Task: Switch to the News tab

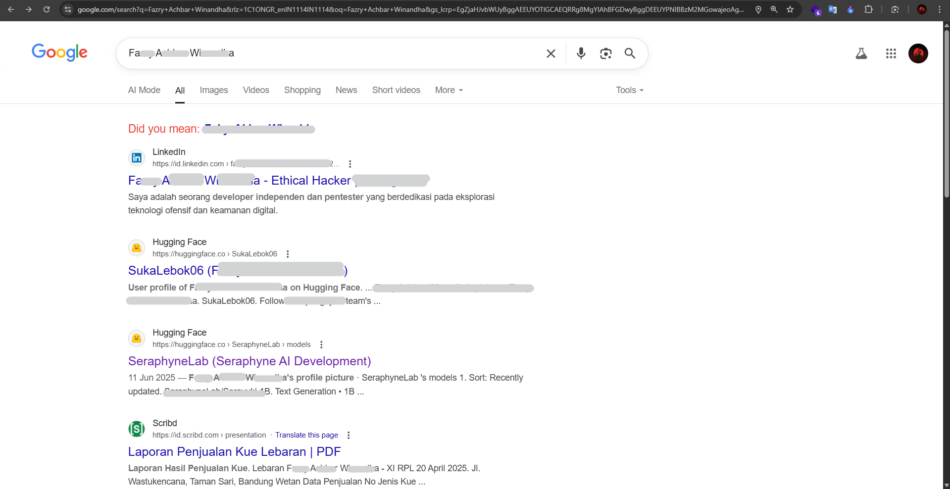Action: (346, 90)
